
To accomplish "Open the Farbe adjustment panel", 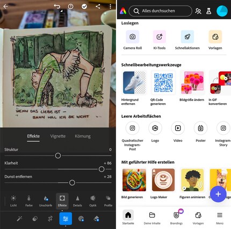I will tap(29, 201).
